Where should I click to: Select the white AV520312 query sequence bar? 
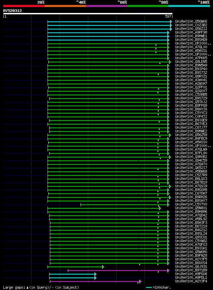88,14
